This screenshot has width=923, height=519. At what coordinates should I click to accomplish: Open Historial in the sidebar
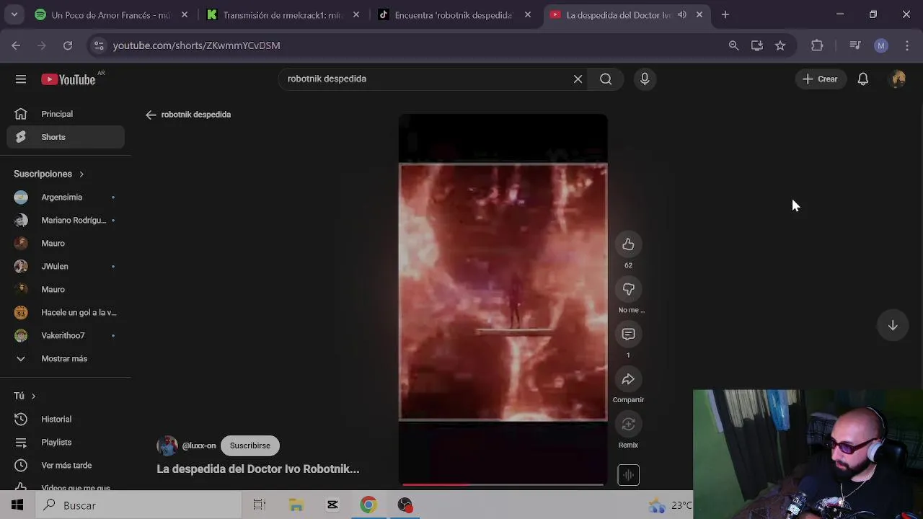click(x=66, y=420)
